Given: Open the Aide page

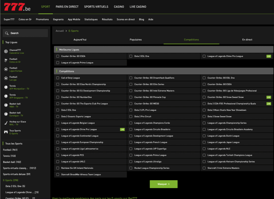Looking at the screenshot, I should 151,19.
